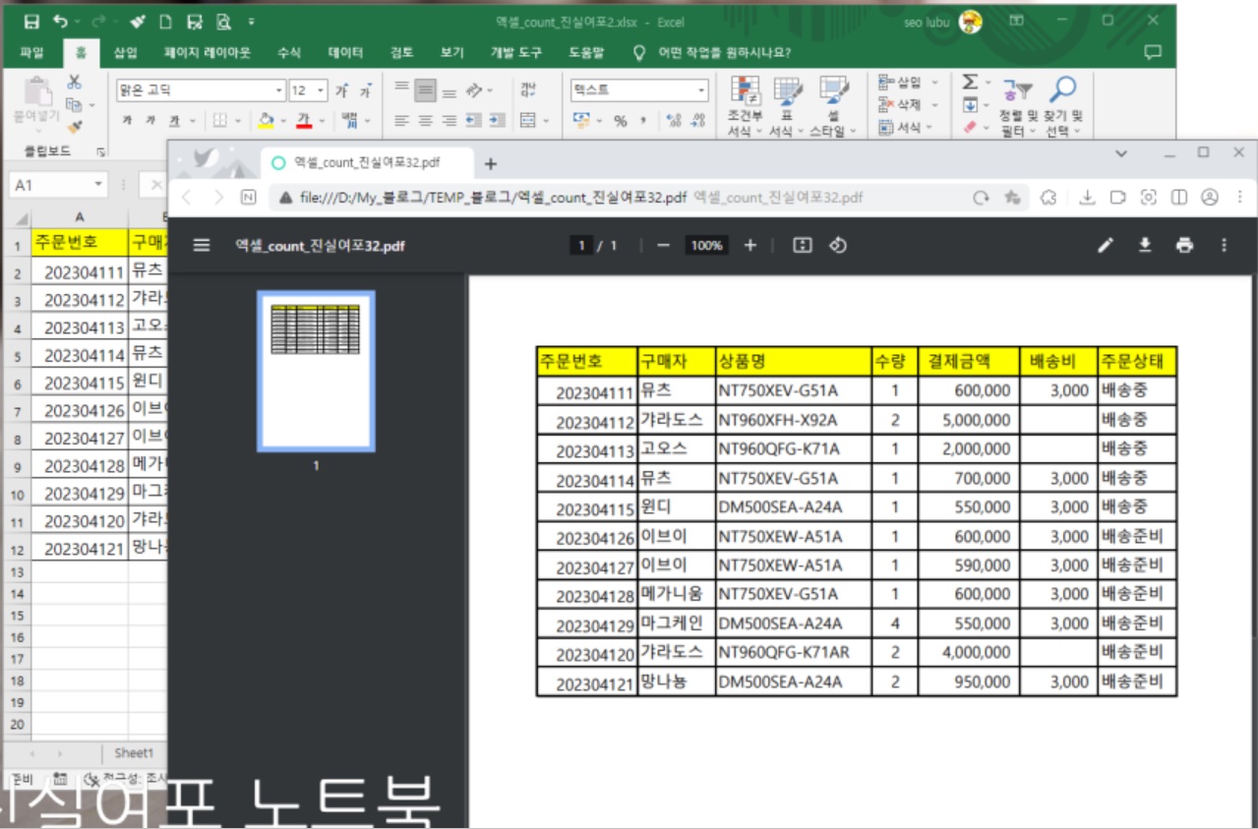Viewport: 1258px width, 829px height.
Task: Zoom out with the PDF minus button
Action: coord(663,245)
